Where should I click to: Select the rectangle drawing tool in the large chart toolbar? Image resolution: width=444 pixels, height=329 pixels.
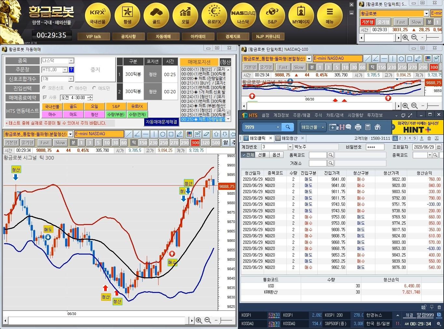pyautogui.click(x=171, y=134)
